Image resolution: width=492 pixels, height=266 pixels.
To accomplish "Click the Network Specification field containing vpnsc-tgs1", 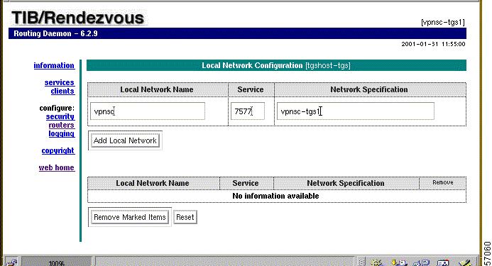I will (356, 111).
